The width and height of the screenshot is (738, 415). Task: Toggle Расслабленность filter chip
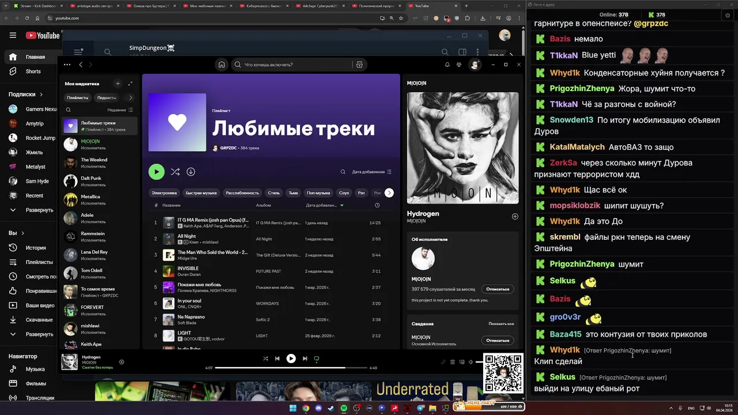click(x=243, y=193)
